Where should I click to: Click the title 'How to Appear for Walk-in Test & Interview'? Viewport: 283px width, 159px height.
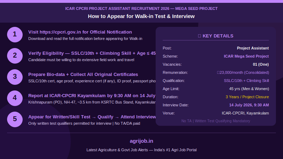pos(141,16)
